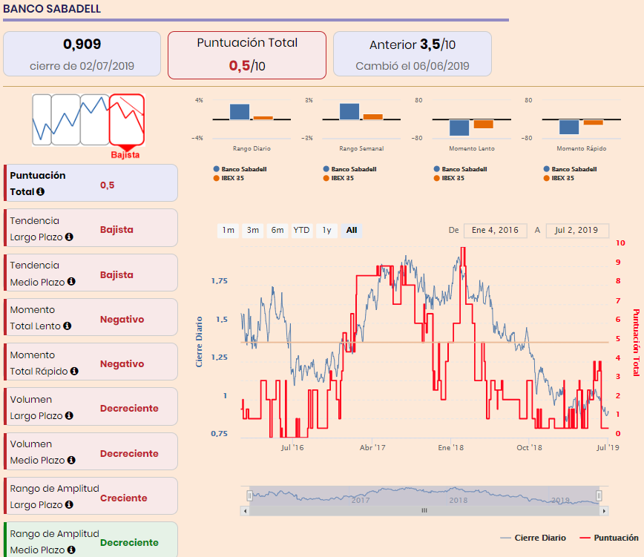Click orange IBEX 35 bar in Rango Semanal

[373, 116]
